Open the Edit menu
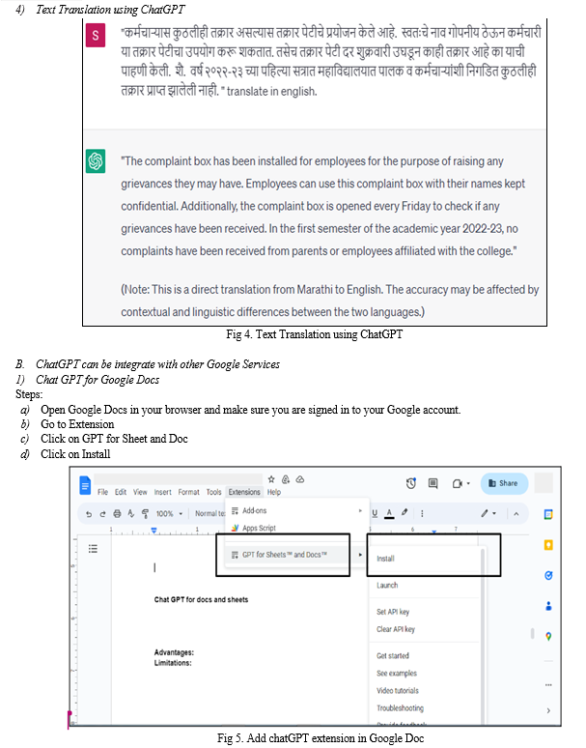 pos(121,492)
